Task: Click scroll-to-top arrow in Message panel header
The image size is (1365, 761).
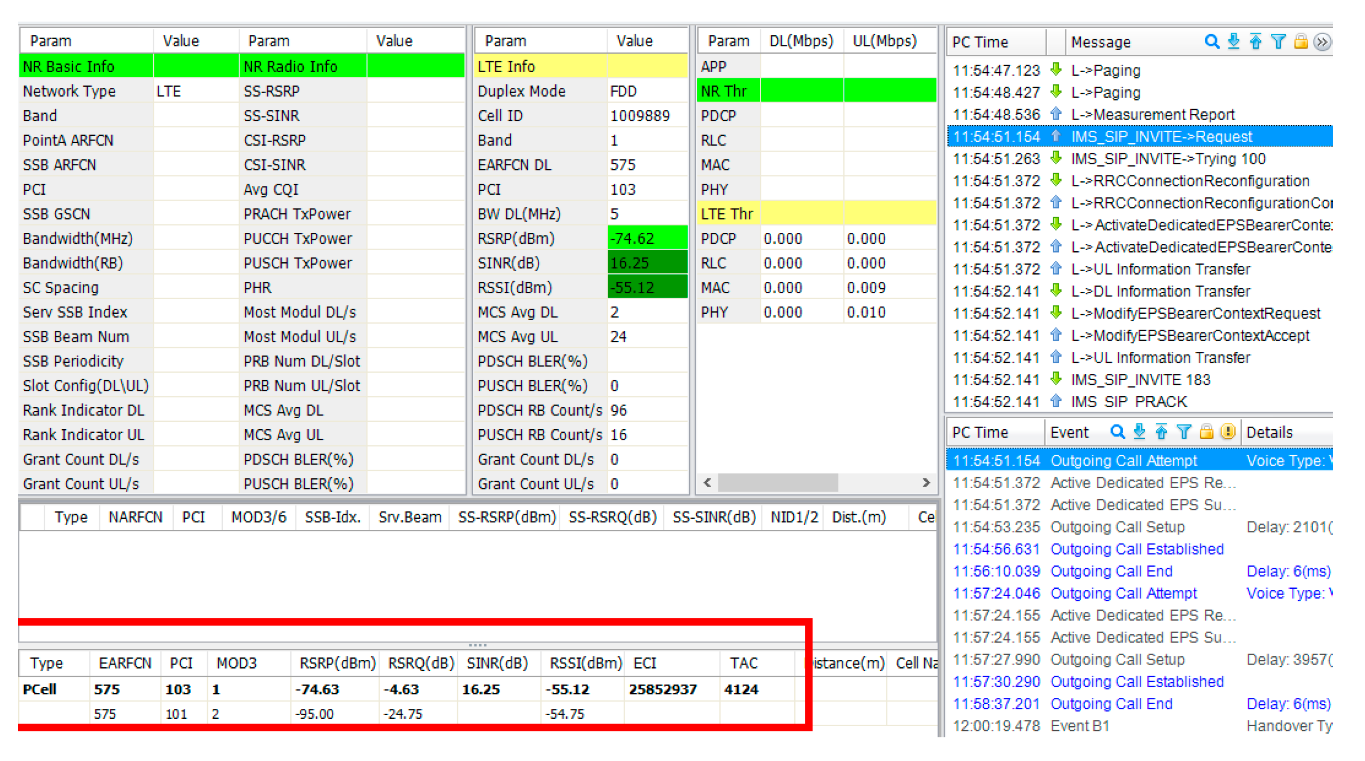Action: click(1255, 41)
